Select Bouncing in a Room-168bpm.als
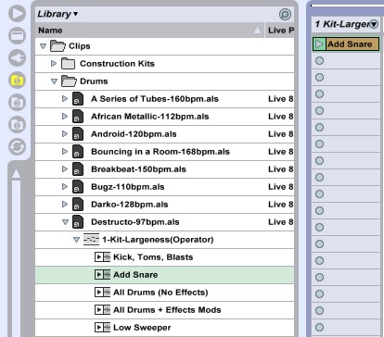 pos(160,152)
